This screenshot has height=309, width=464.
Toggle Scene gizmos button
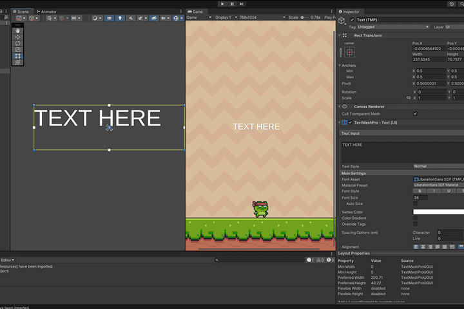(176, 18)
